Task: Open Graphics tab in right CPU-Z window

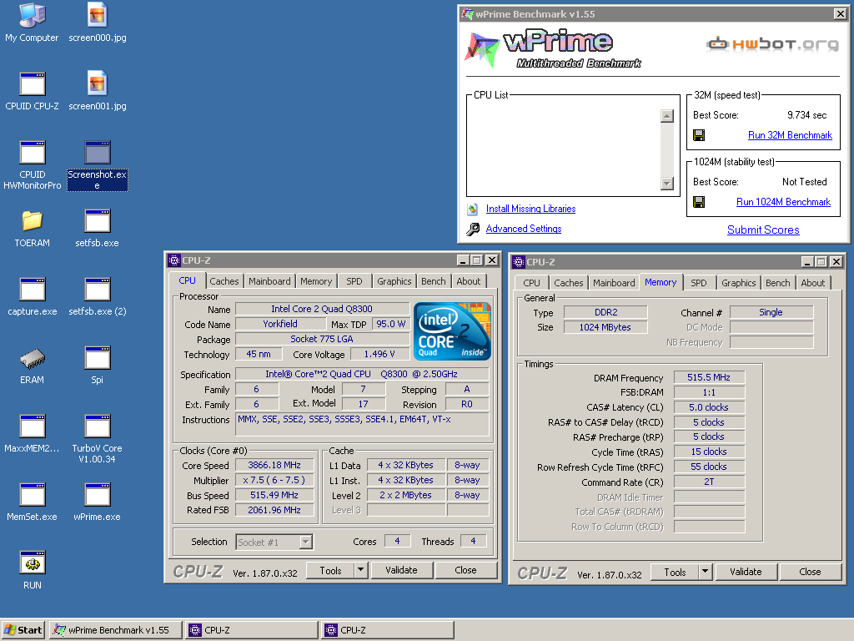Action: tap(739, 283)
